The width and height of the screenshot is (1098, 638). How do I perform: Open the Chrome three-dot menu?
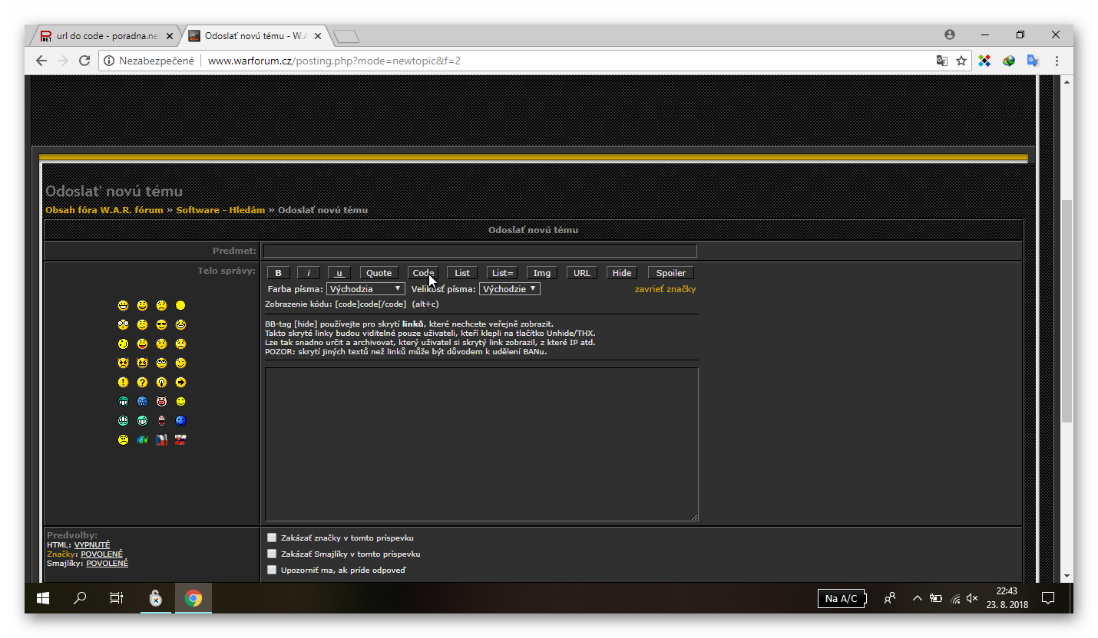tap(1057, 61)
